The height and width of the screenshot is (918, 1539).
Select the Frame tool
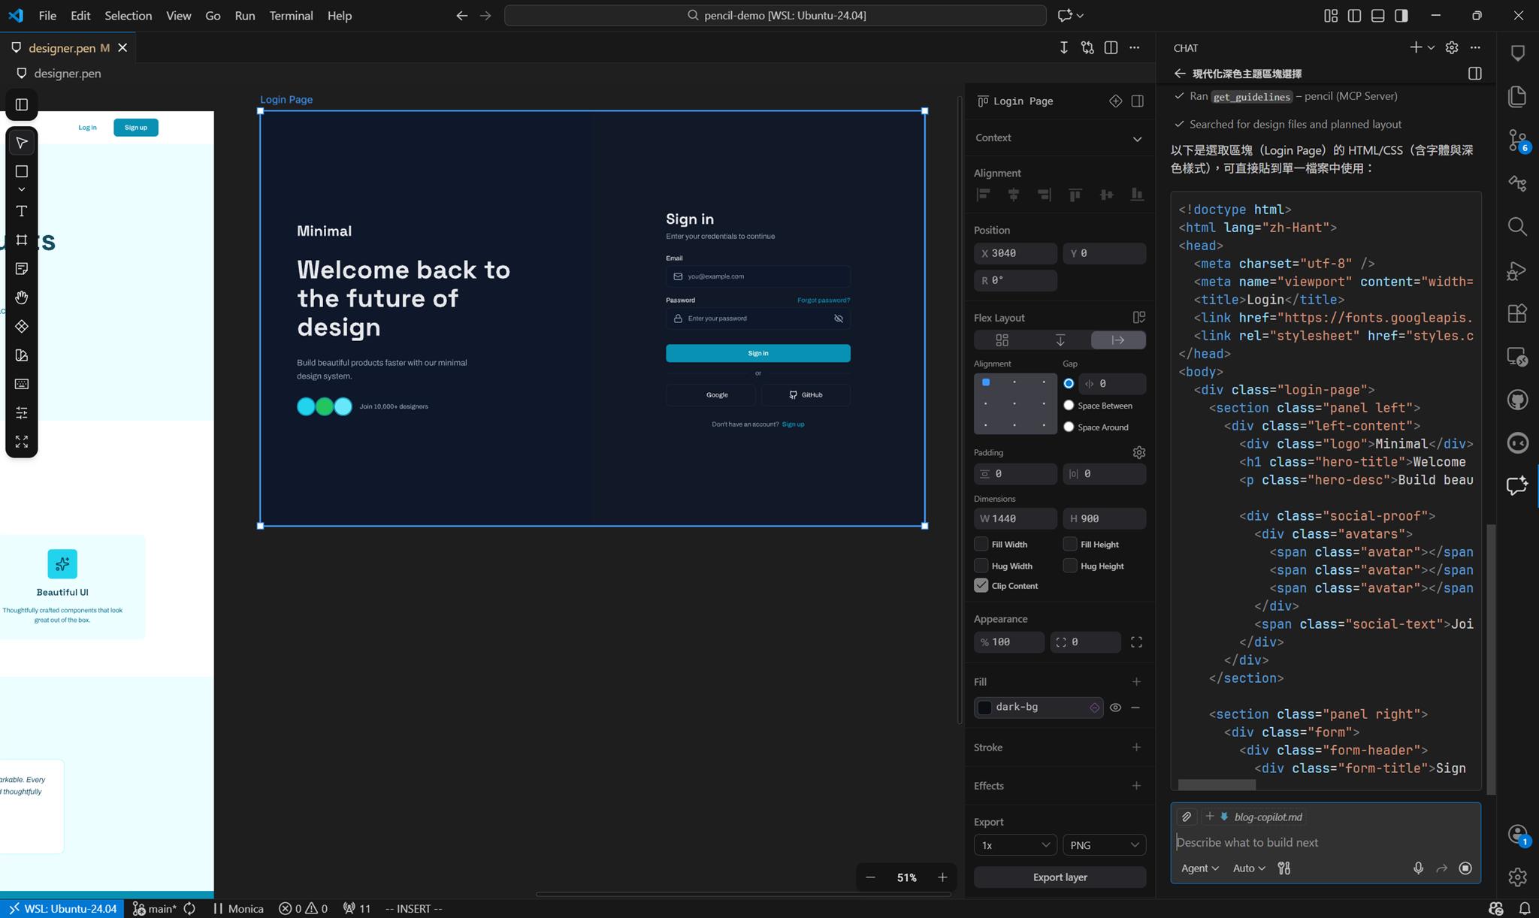22,240
